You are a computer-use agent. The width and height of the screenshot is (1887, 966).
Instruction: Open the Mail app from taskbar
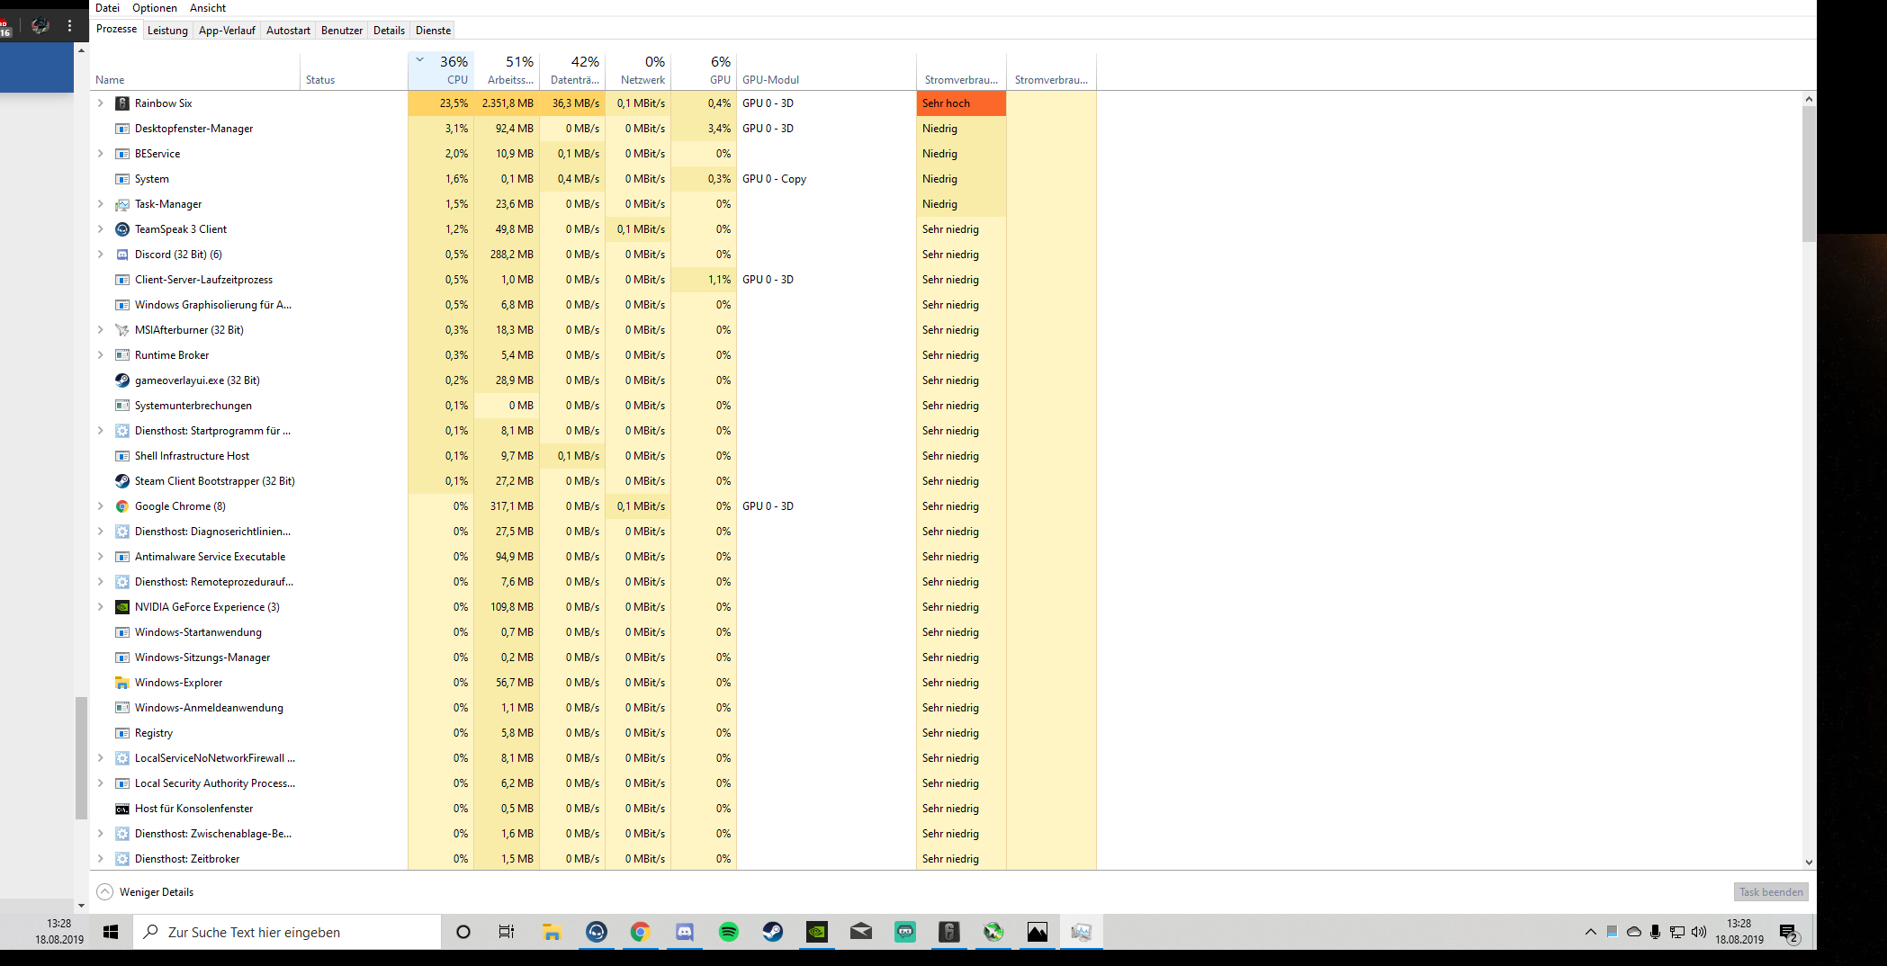[x=860, y=932]
